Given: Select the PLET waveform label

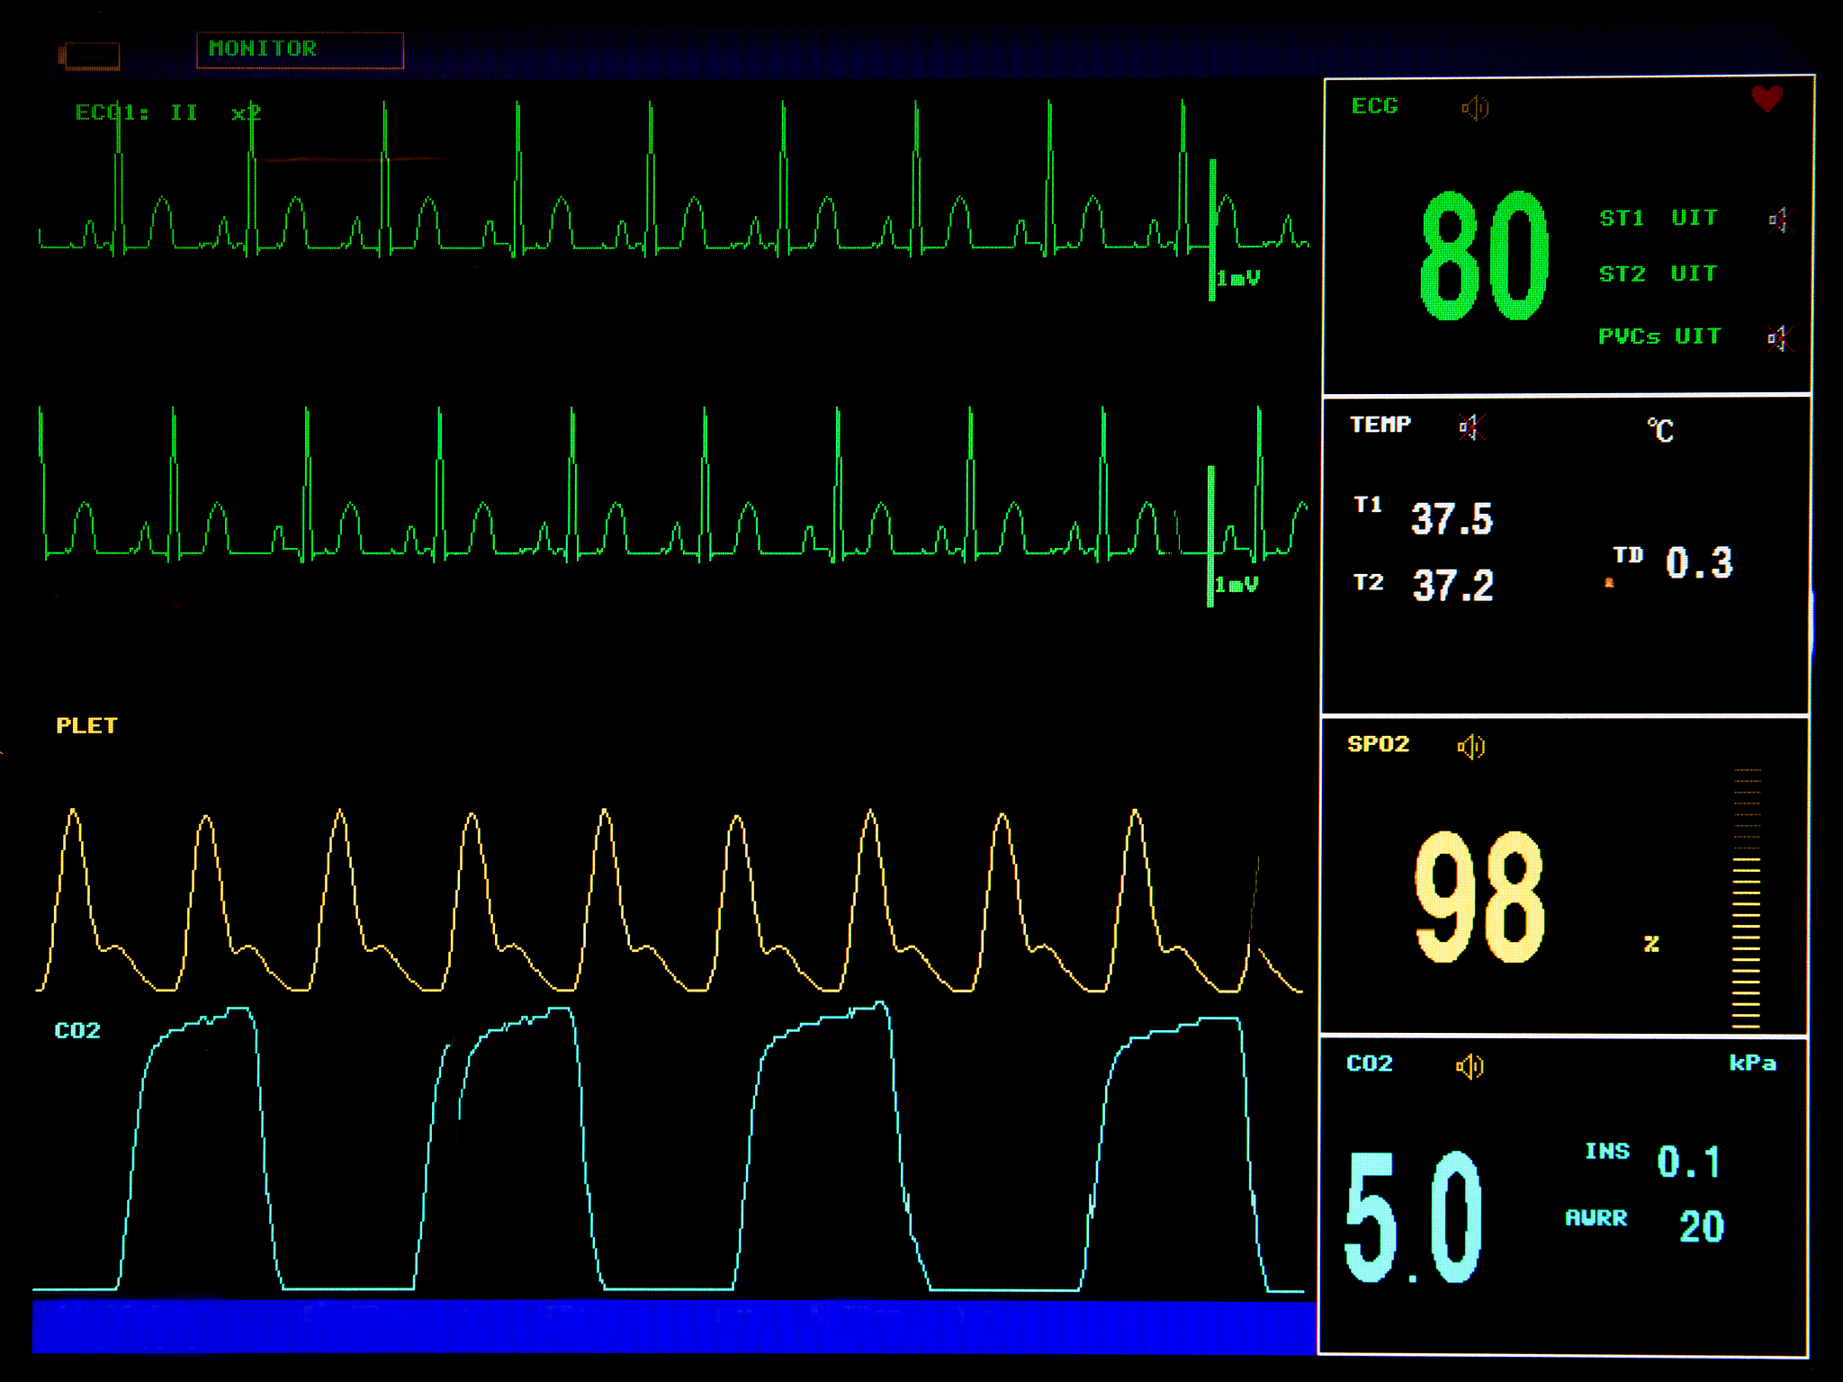Looking at the screenshot, I should (x=86, y=725).
